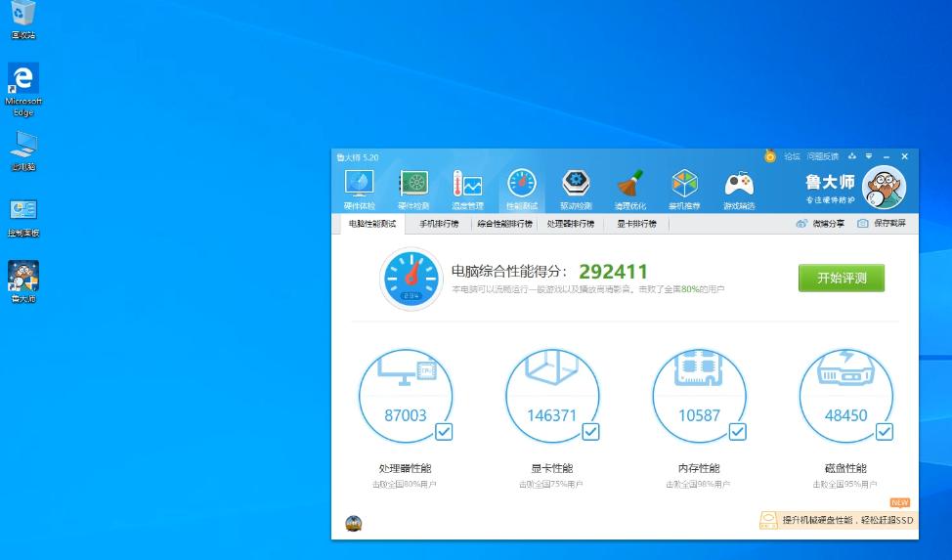The height and width of the screenshot is (560, 952).
Task: Click 击败全国75%用户 text under graphics
Action: pos(550,484)
